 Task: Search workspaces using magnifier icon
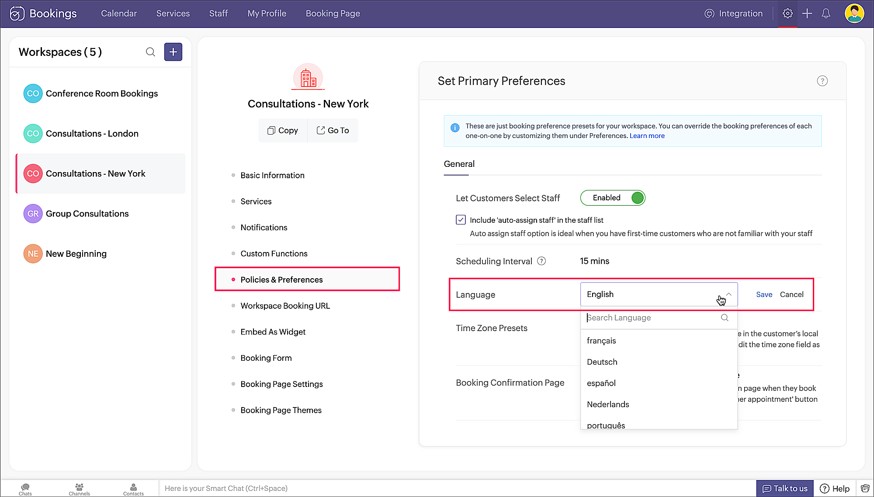point(150,52)
